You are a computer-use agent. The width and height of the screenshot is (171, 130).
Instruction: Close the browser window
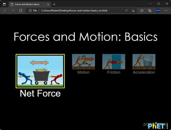[167, 4]
